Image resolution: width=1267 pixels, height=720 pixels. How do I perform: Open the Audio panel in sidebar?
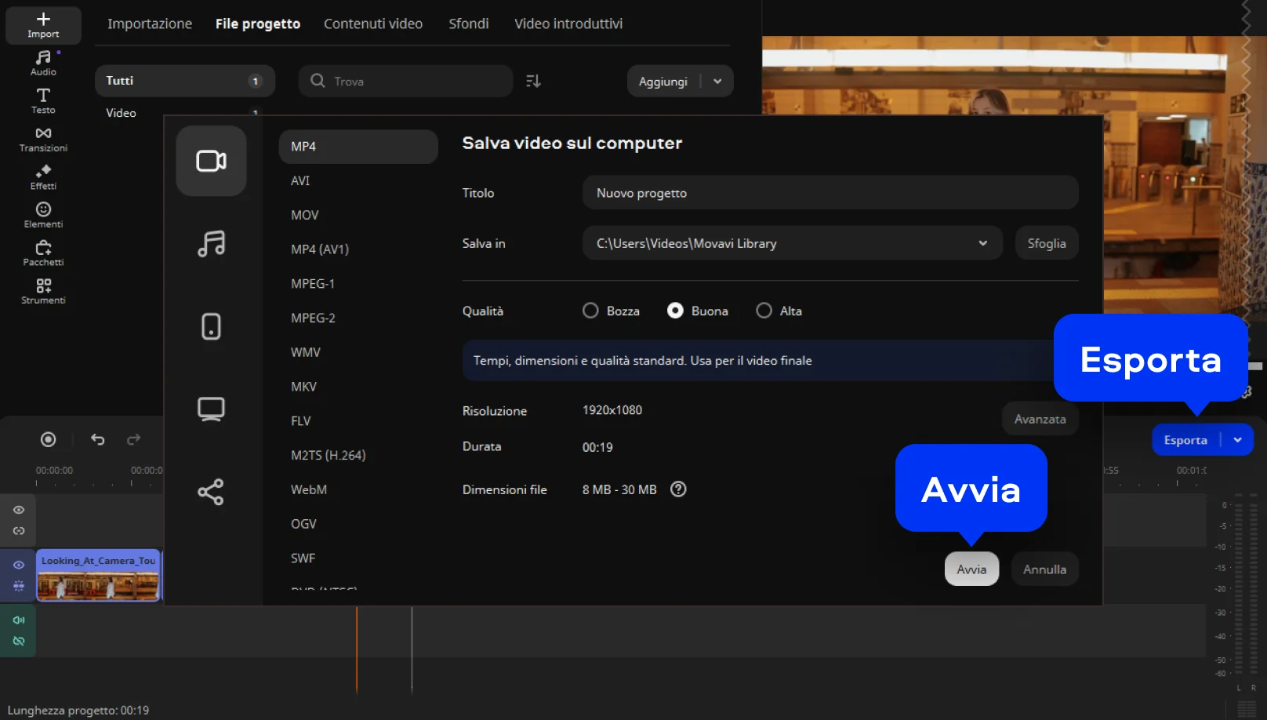coord(43,63)
